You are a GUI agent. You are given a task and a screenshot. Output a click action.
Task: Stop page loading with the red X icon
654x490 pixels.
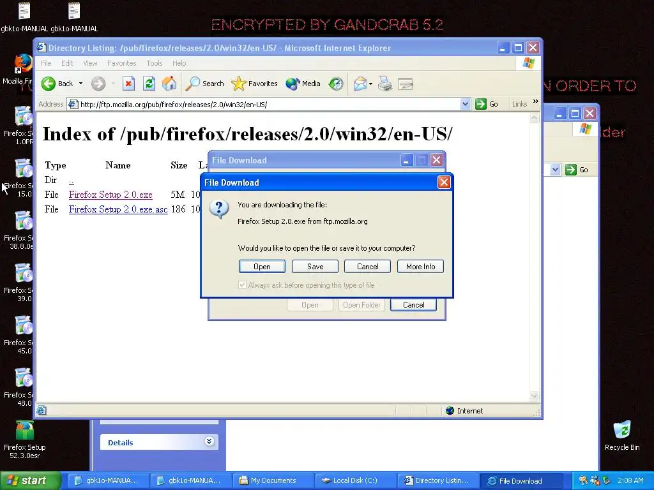[128, 84]
